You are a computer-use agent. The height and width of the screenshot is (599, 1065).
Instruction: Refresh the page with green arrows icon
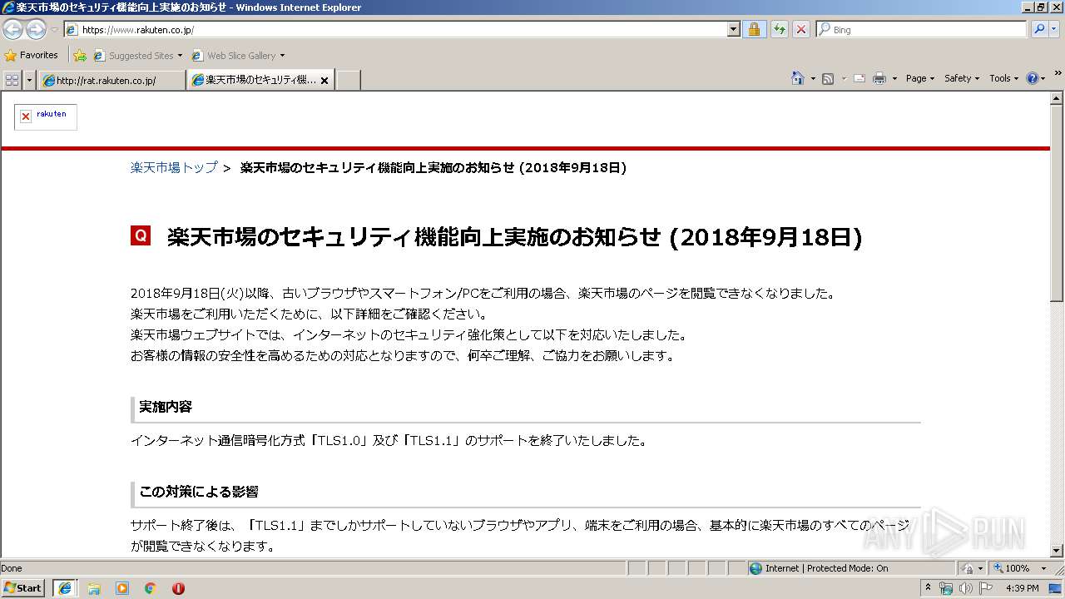779,30
